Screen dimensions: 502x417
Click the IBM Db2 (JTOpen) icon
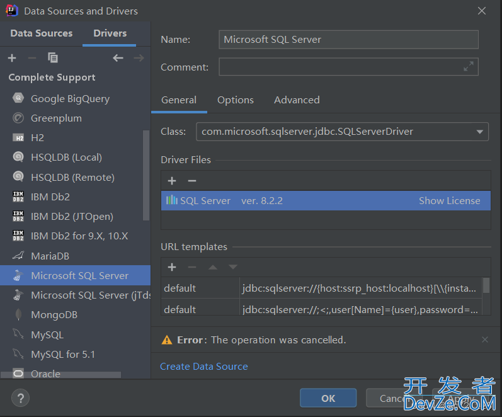pyautogui.click(x=18, y=216)
